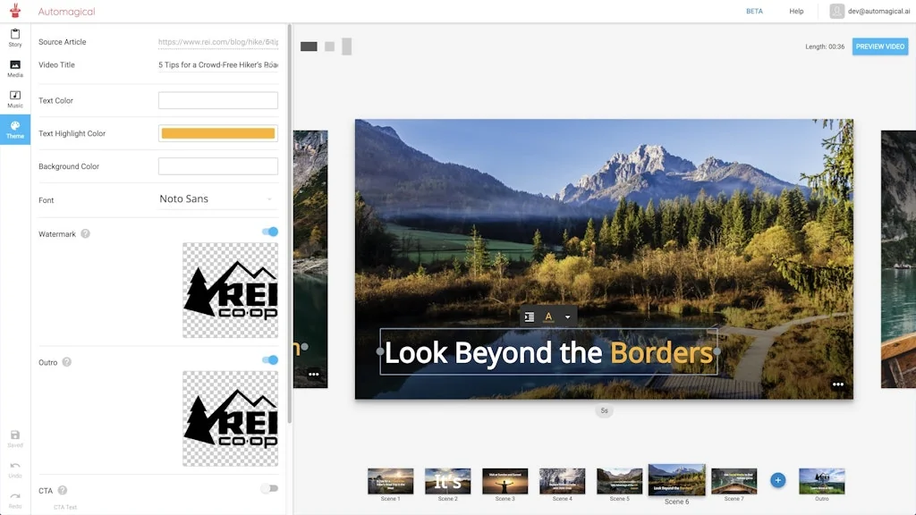Click the BETA item in top bar

754,12
